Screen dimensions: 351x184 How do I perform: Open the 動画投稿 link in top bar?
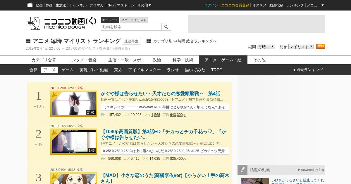[x=276, y=5]
